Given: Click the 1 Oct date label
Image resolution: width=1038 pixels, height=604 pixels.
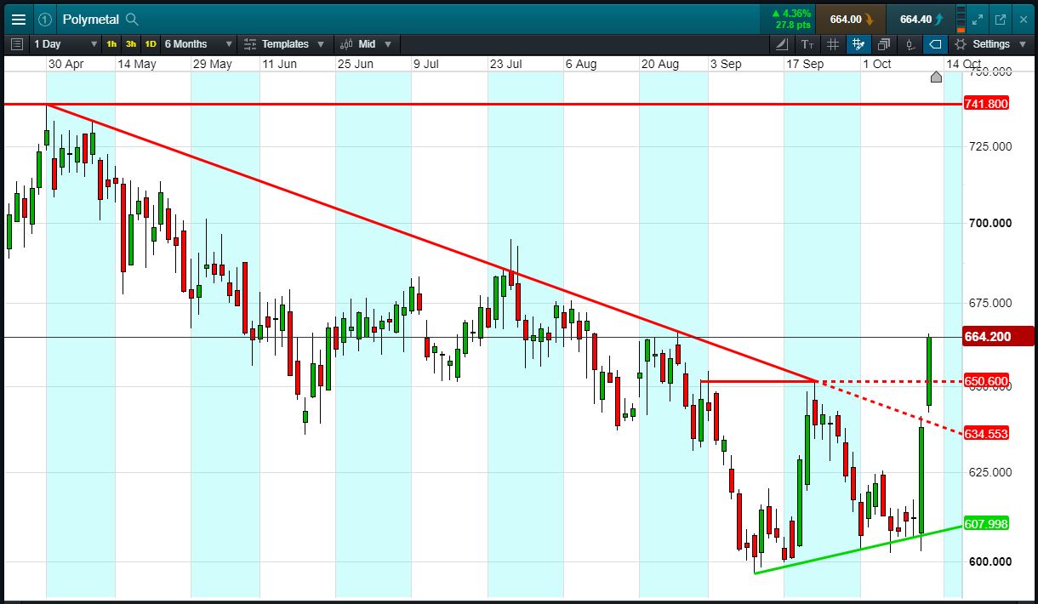Looking at the screenshot, I should pos(876,64).
